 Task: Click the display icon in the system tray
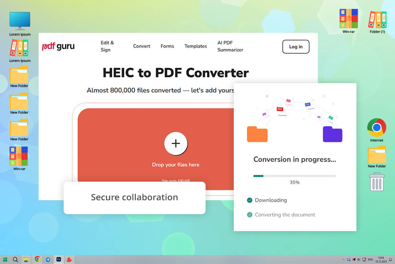click(x=364, y=259)
